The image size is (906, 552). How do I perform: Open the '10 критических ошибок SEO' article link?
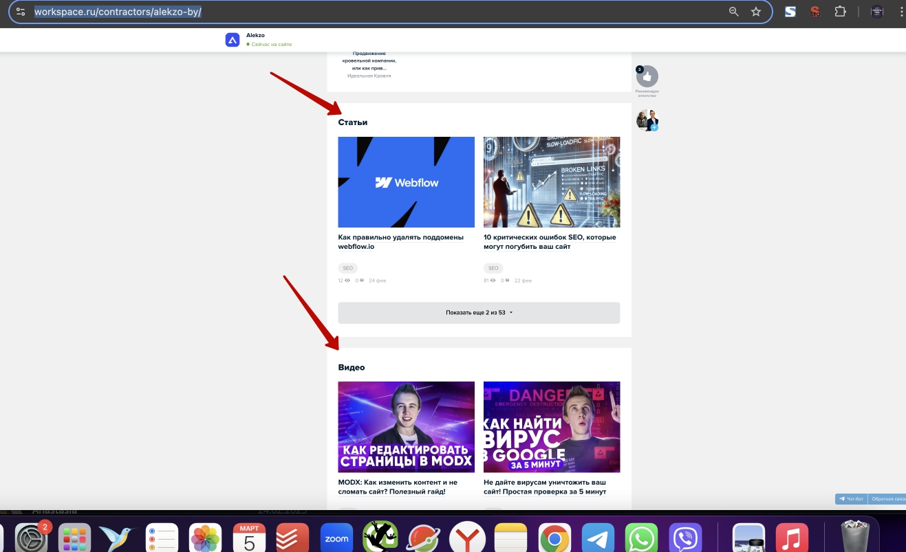(550, 242)
